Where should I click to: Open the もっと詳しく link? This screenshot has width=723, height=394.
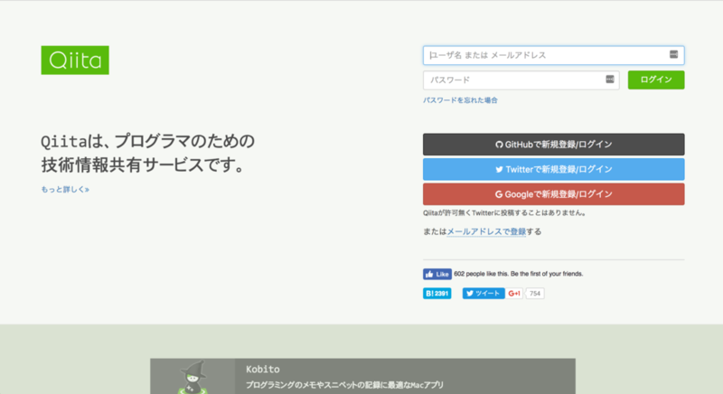tap(65, 190)
